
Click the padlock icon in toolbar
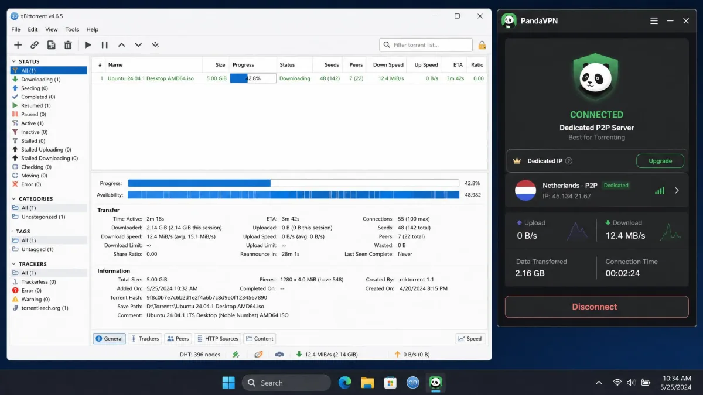(x=482, y=45)
